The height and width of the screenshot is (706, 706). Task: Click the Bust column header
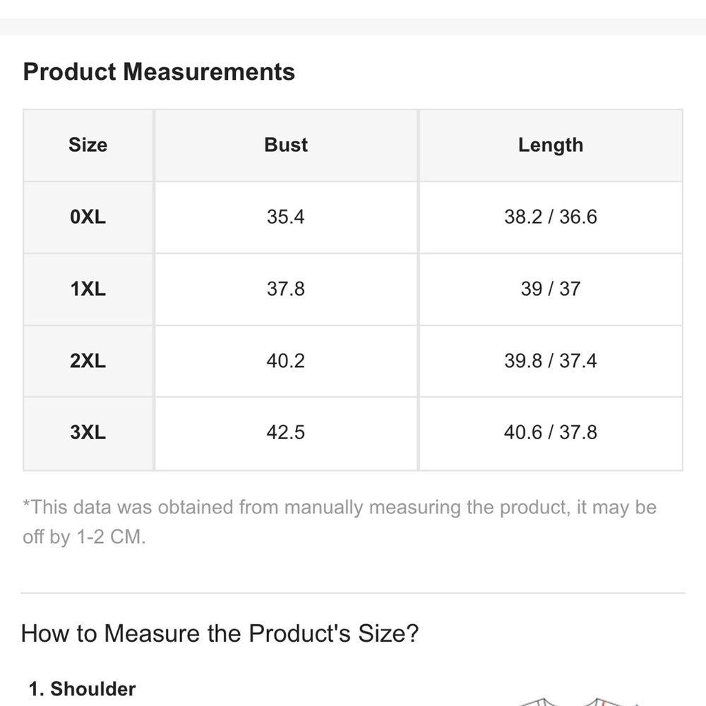tap(286, 145)
